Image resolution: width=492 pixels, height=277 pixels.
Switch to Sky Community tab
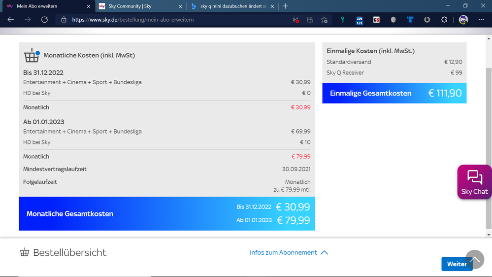[140, 6]
